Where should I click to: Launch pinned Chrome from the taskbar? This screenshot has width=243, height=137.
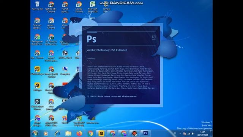click(x=90, y=134)
